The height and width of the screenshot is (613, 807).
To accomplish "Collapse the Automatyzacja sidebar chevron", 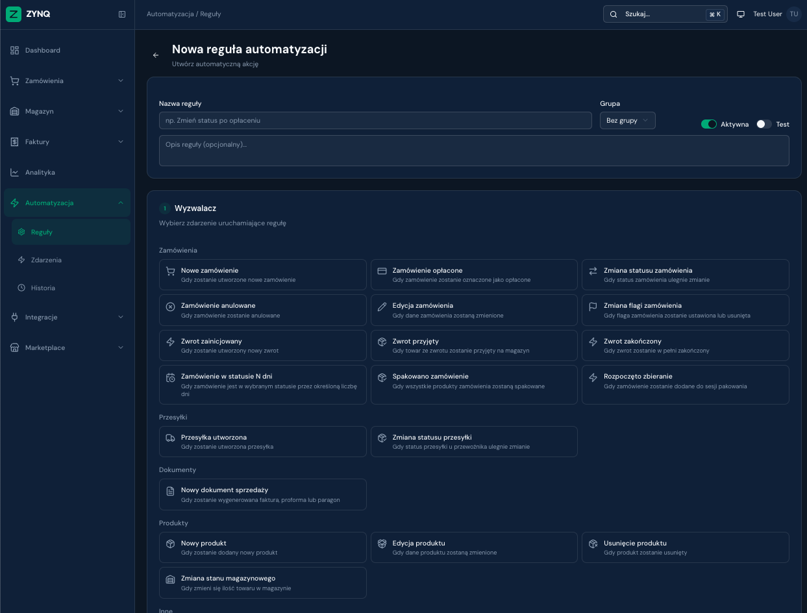I will coord(121,203).
